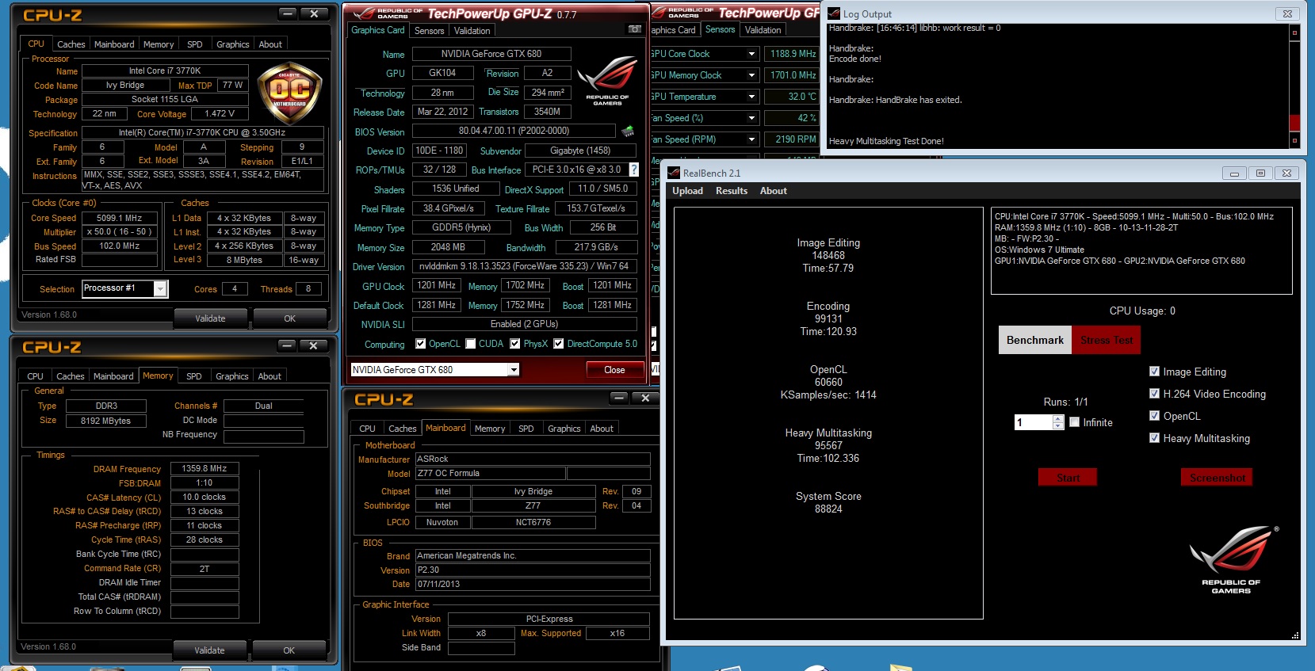Close the Log Output window
Screen dimensions: 1315x671
coord(1287,13)
